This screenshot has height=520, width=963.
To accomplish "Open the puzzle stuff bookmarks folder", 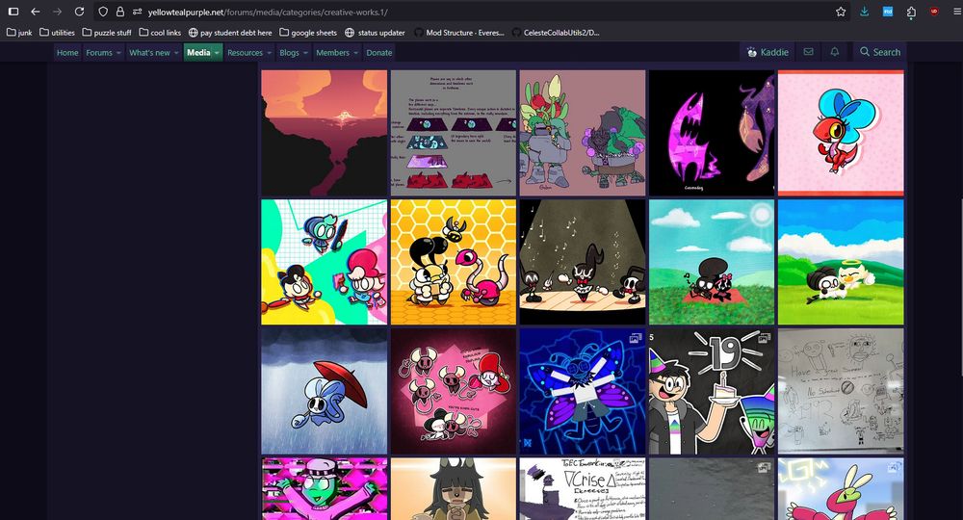I will [107, 33].
